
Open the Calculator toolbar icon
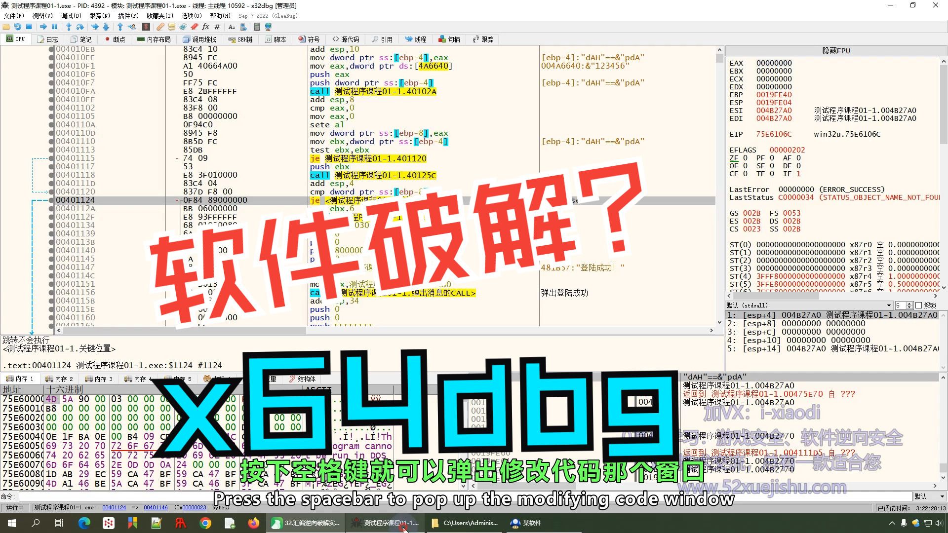pyautogui.click(x=257, y=27)
